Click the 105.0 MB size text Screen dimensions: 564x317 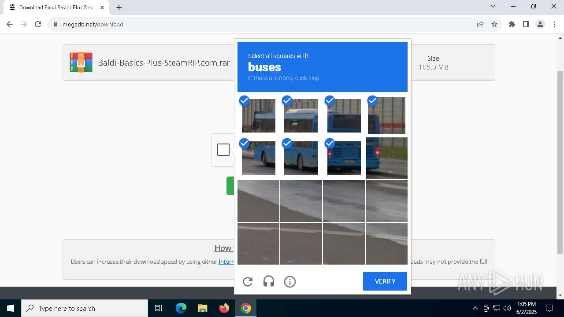(x=433, y=67)
